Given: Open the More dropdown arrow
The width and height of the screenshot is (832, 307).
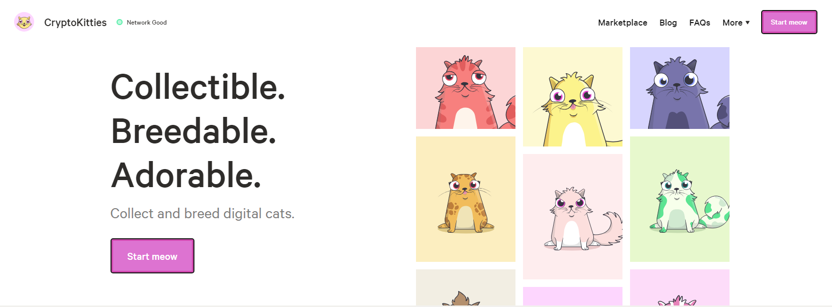Looking at the screenshot, I should tap(748, 23).
